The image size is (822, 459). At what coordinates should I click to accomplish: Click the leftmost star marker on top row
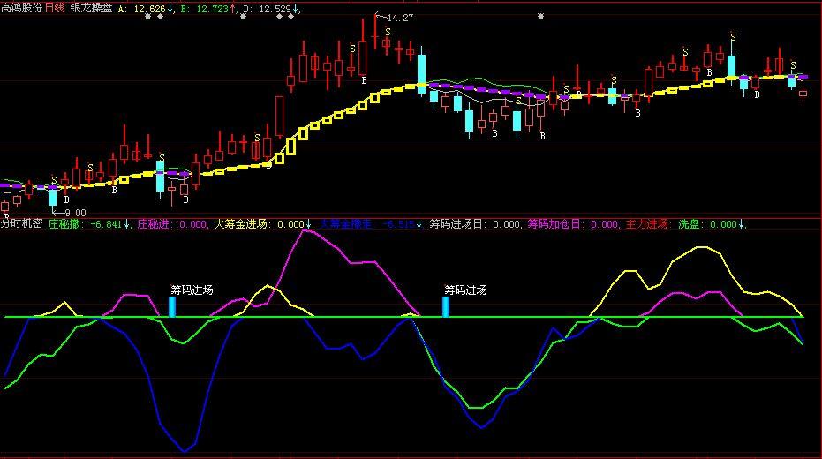point(147,17)
